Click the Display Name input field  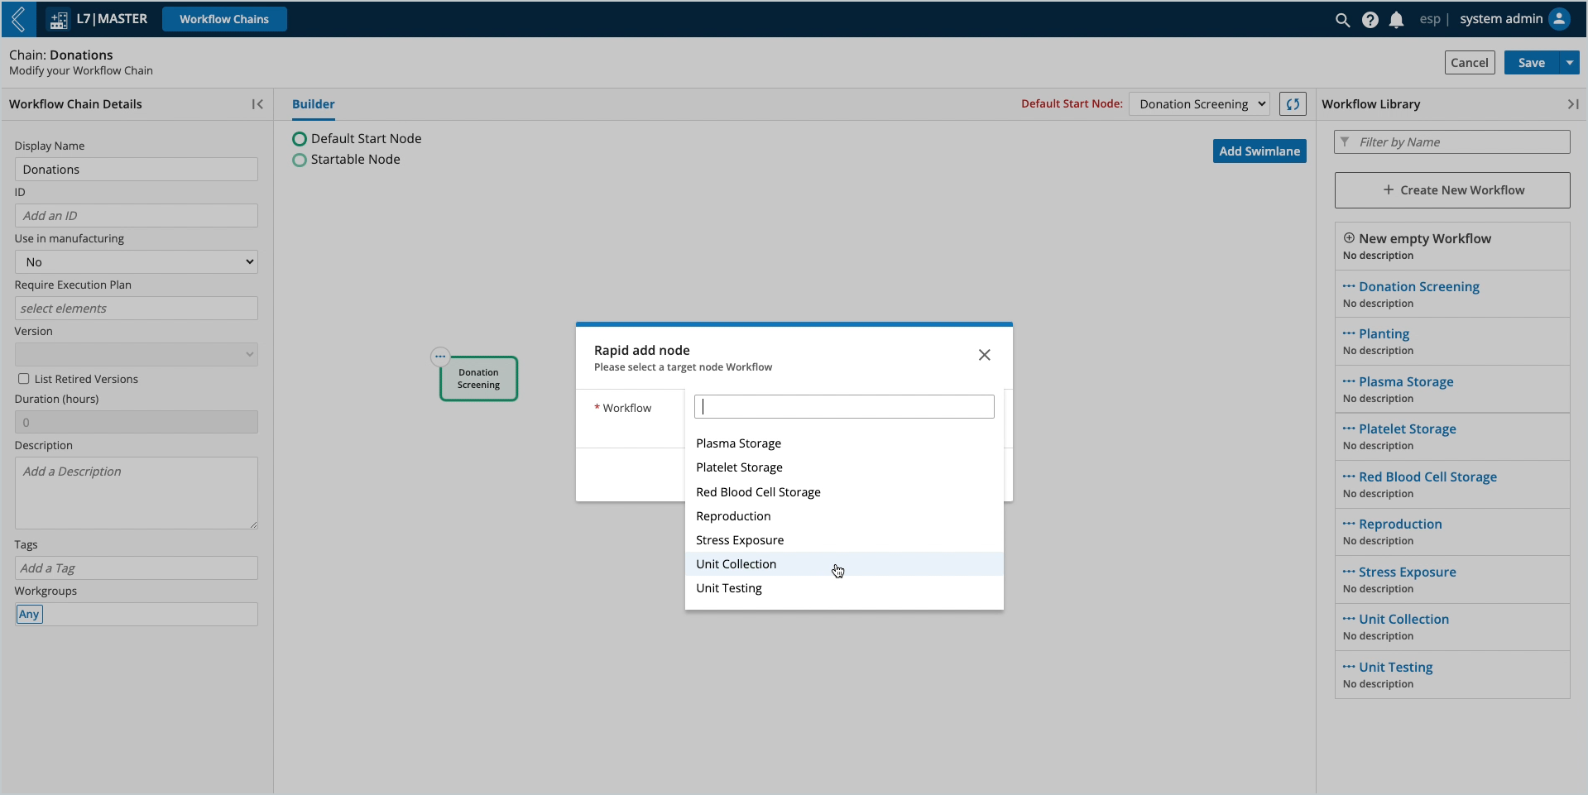136,170
